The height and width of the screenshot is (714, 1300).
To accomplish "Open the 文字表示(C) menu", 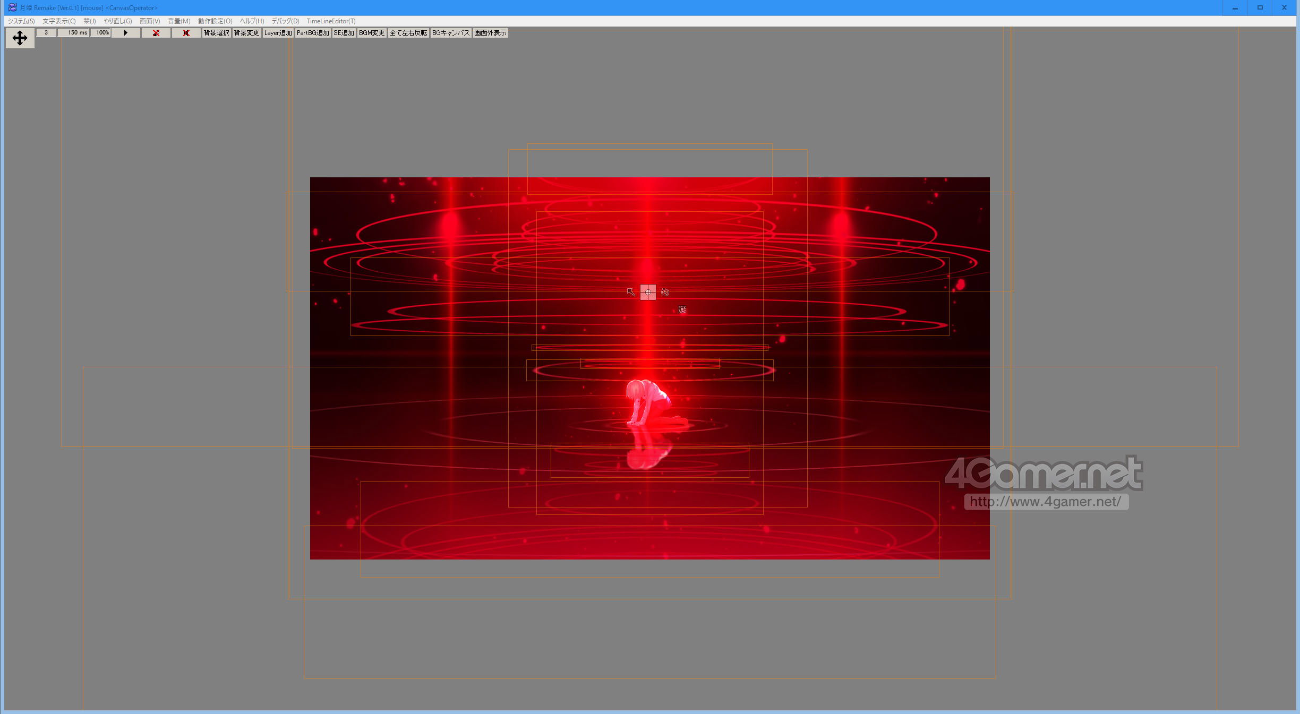I will [59, 21].
